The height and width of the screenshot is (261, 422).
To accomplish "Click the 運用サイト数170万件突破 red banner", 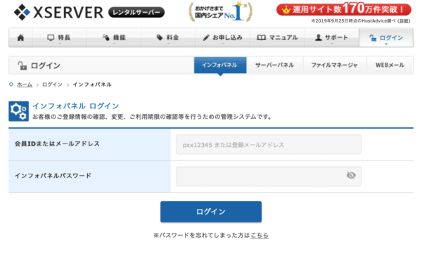I will [344, 10].
